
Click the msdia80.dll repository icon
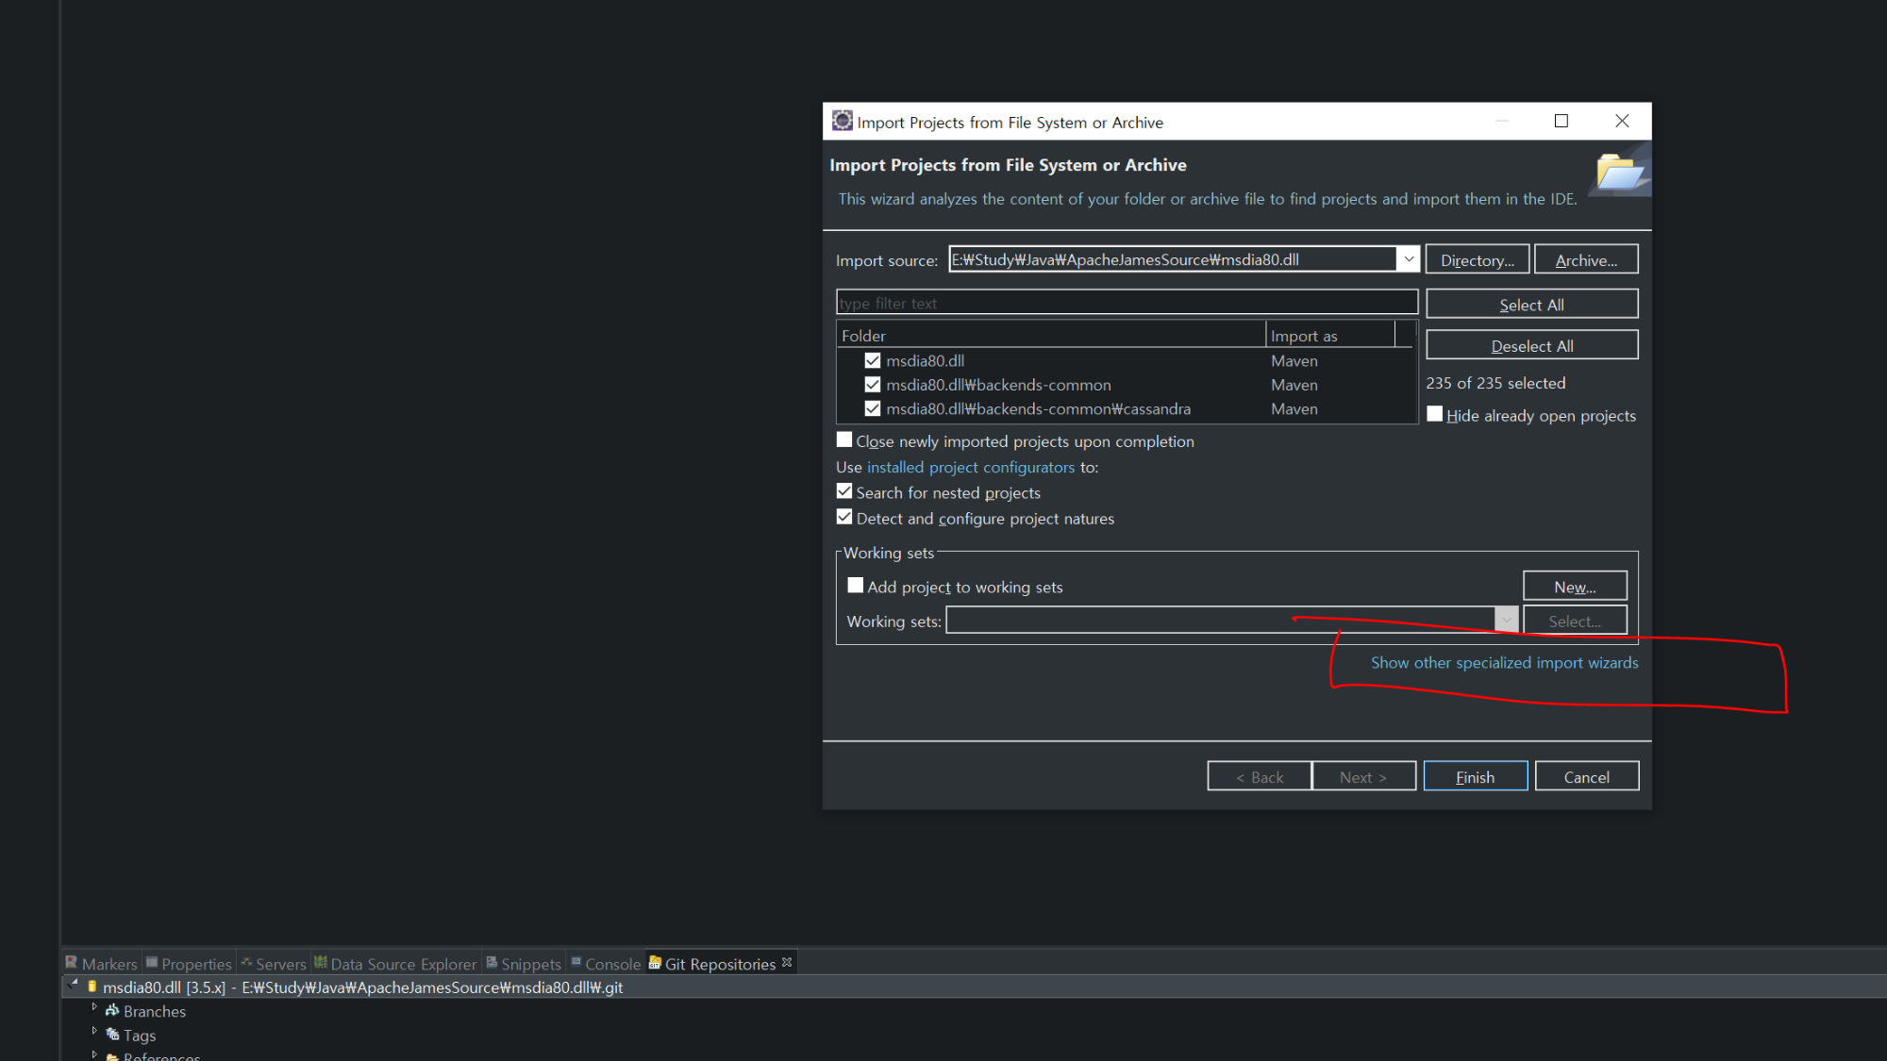(x=92, y=986)
